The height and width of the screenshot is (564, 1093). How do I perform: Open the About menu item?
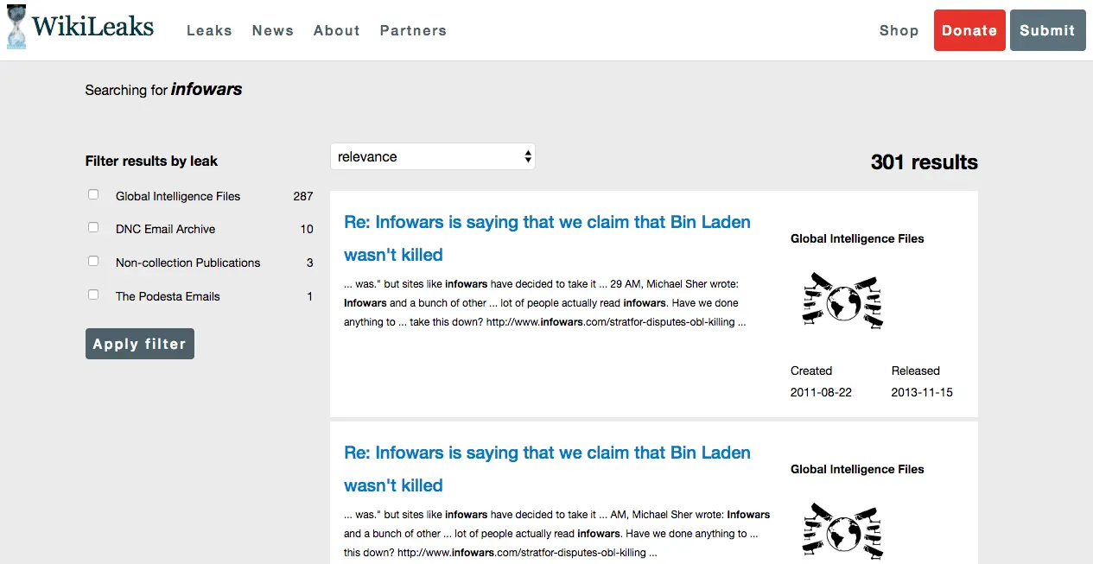pos(336,30)
